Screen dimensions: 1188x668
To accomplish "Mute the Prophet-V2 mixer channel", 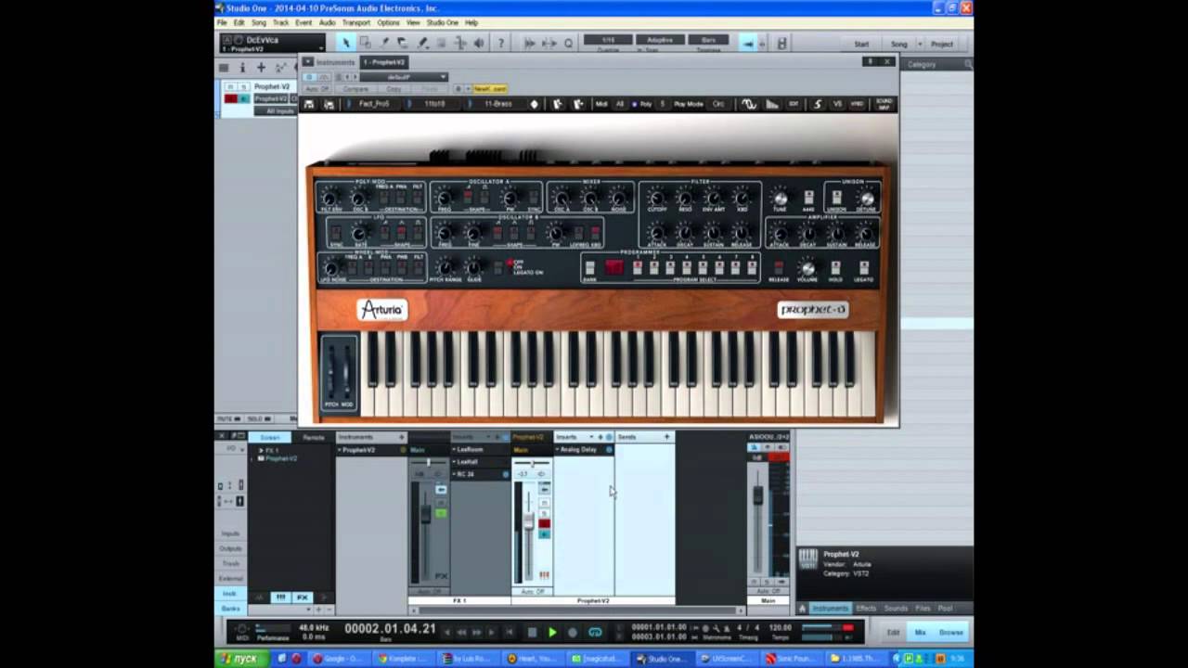I will tap(544, 503).
